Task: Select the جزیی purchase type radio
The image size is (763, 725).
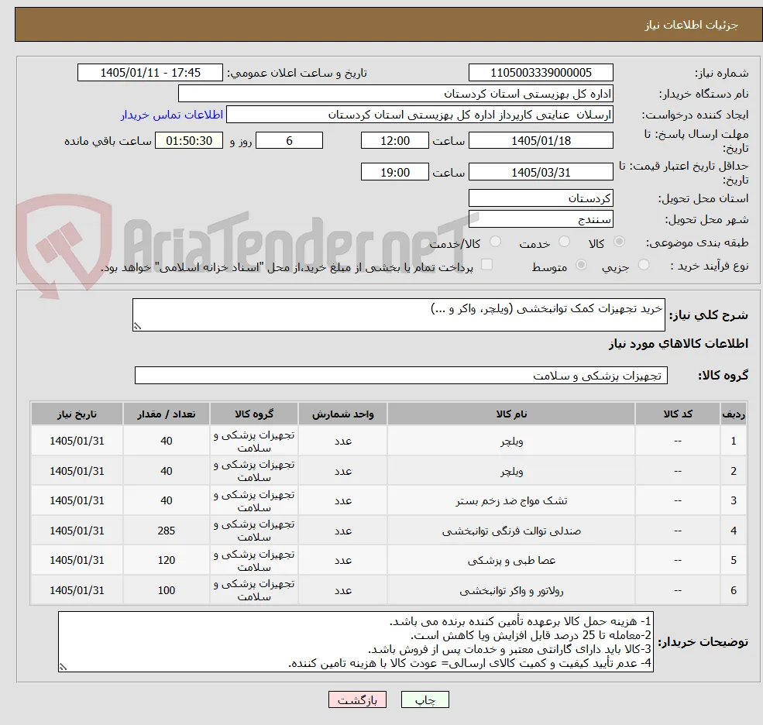Action: click(643, 265)
